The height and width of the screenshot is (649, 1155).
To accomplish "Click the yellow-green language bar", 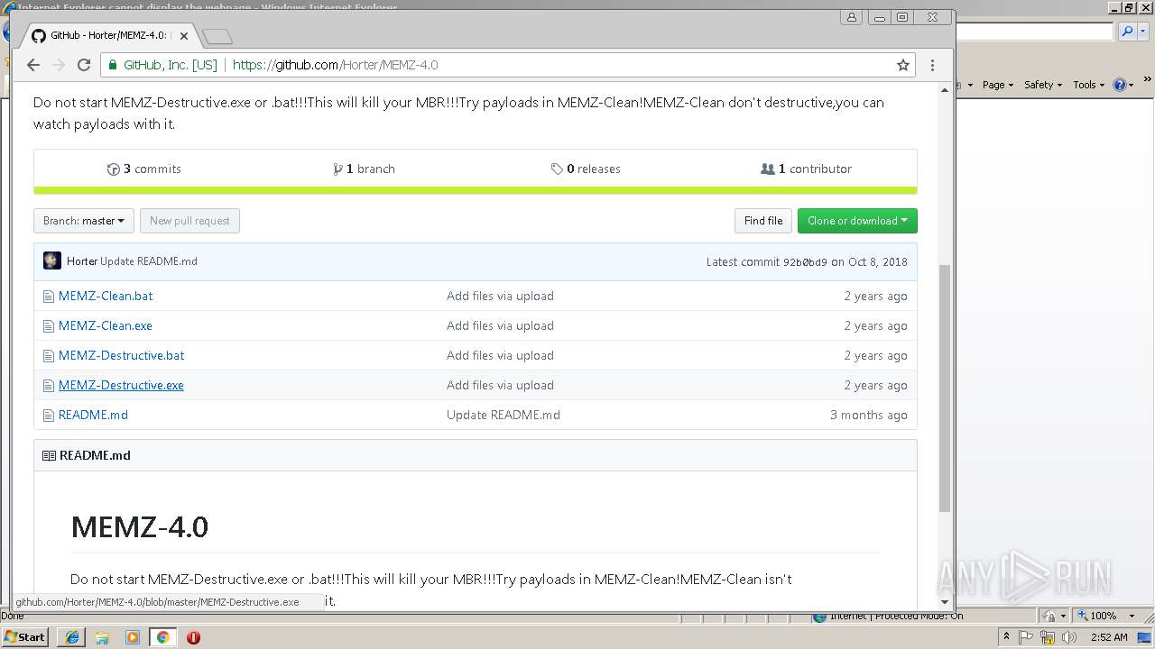I will tap(476, 190).
